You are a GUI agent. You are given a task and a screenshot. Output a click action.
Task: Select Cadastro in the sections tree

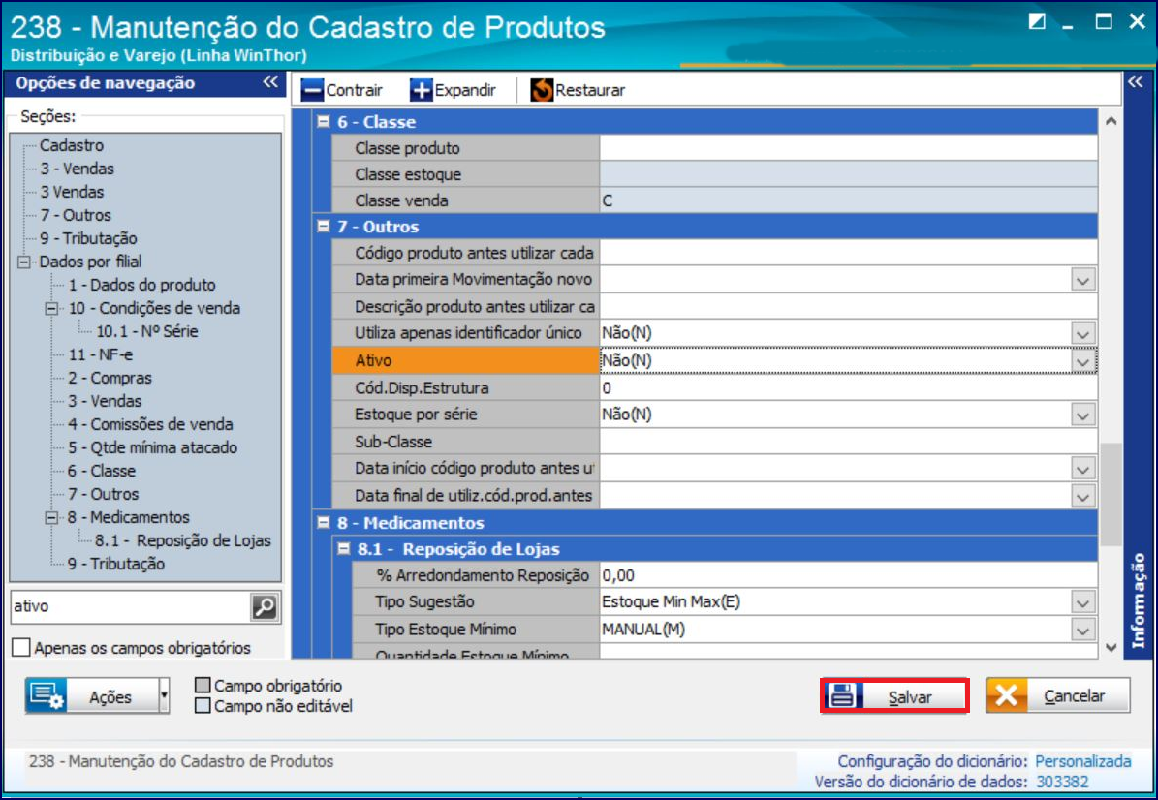pyautogui.click(x=72, y=145)
